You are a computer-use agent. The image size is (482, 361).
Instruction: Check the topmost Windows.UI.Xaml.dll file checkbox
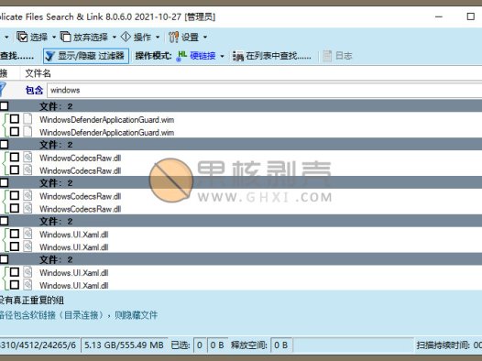(15, 234)
